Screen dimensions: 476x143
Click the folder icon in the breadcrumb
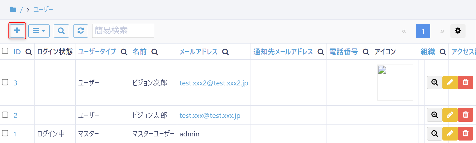click(13, 9)
